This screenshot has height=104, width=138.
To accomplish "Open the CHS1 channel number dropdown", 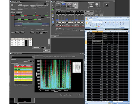I will [64, 11].
